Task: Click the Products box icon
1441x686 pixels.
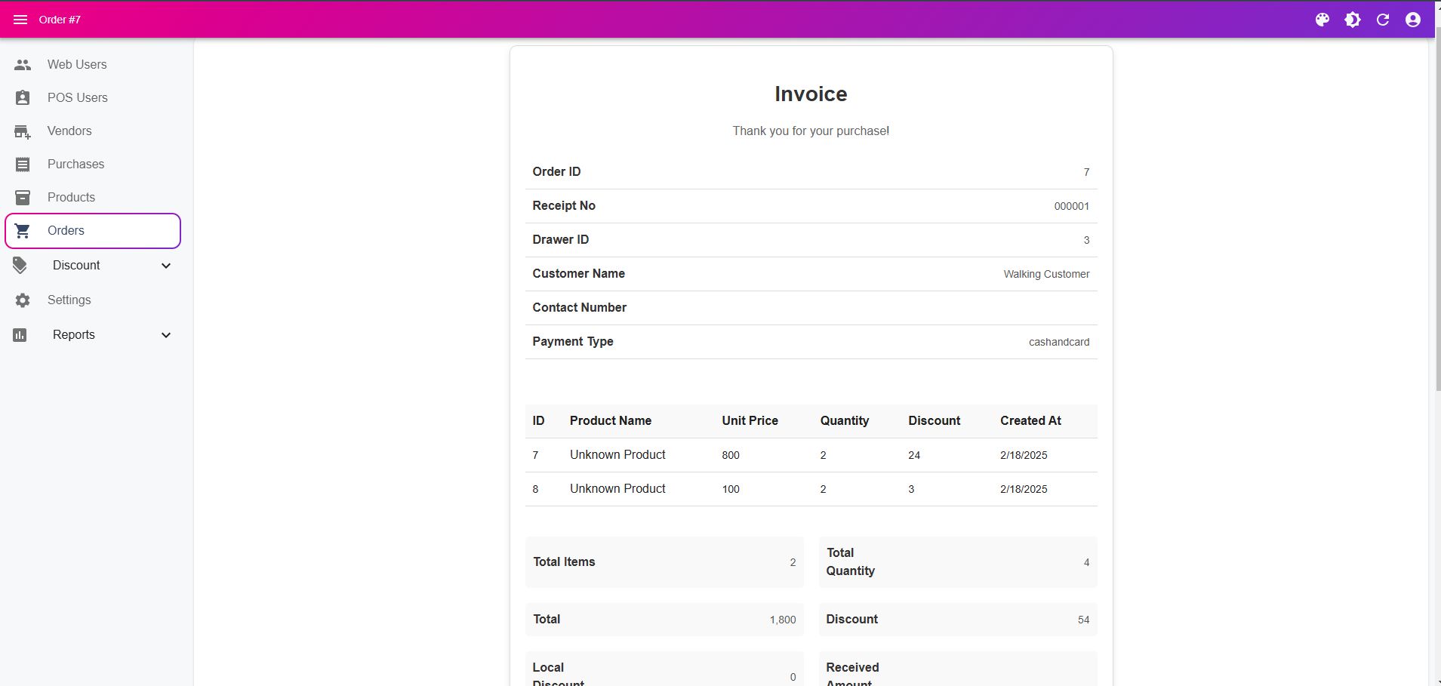Action: pyautogui.click(x=23, y=198)
